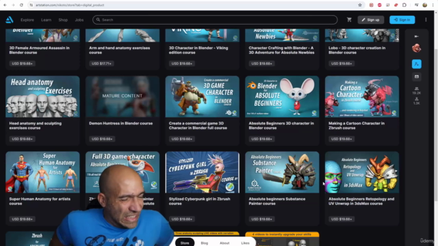
Task: Click the ArtStation logo
Action: 10,20
